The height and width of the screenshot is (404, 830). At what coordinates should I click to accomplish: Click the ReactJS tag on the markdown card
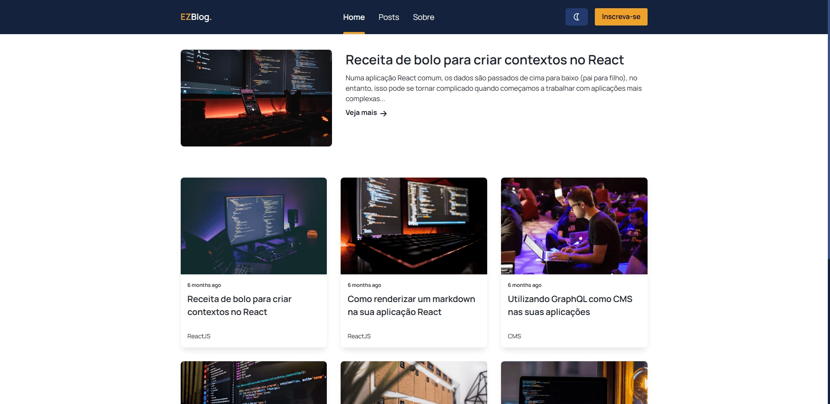(358, 336)
